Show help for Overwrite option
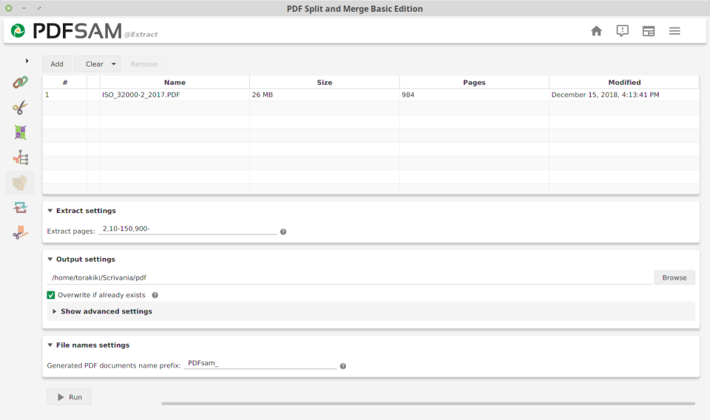 pyautogui.click(x=155, y=295)
